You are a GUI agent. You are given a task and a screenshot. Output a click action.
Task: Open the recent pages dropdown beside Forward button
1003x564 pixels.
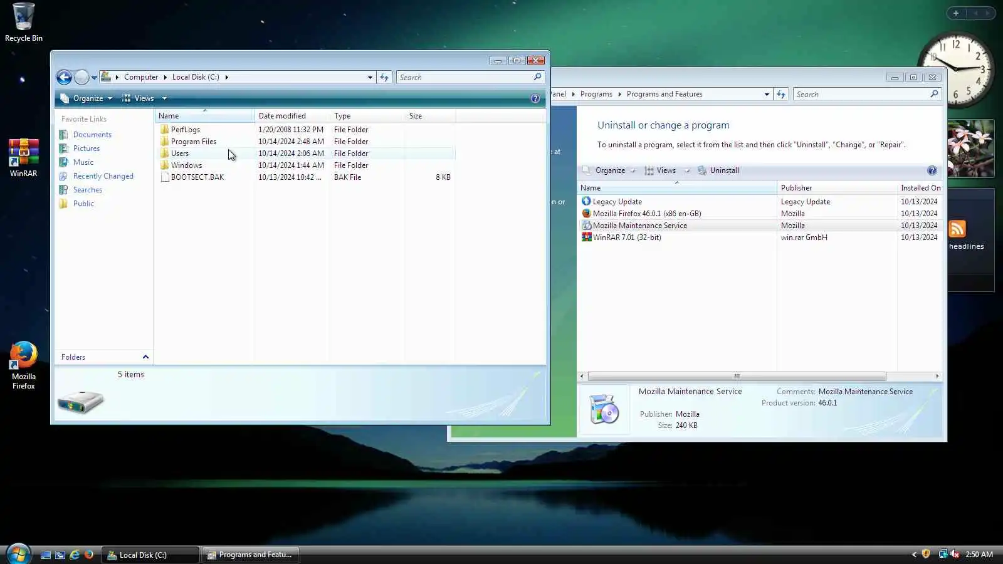pos(94,78)
